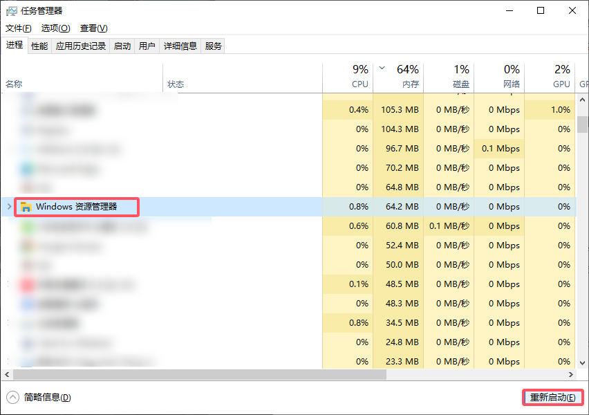Click the down arrow on the vertical scrollbar
Screen dimensions: 589x415
click(x=583, y=365)
